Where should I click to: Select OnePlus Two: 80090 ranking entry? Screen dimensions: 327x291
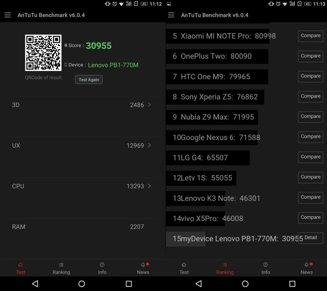click(x=212, y=57)
